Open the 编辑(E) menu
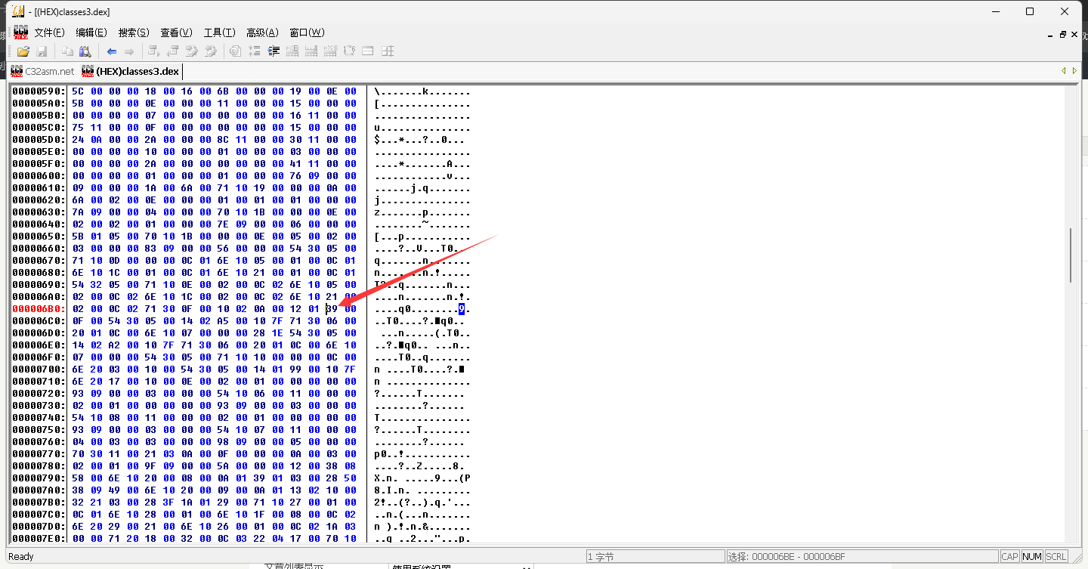This screenshot has height=569, width=1088. coord(91,32)
